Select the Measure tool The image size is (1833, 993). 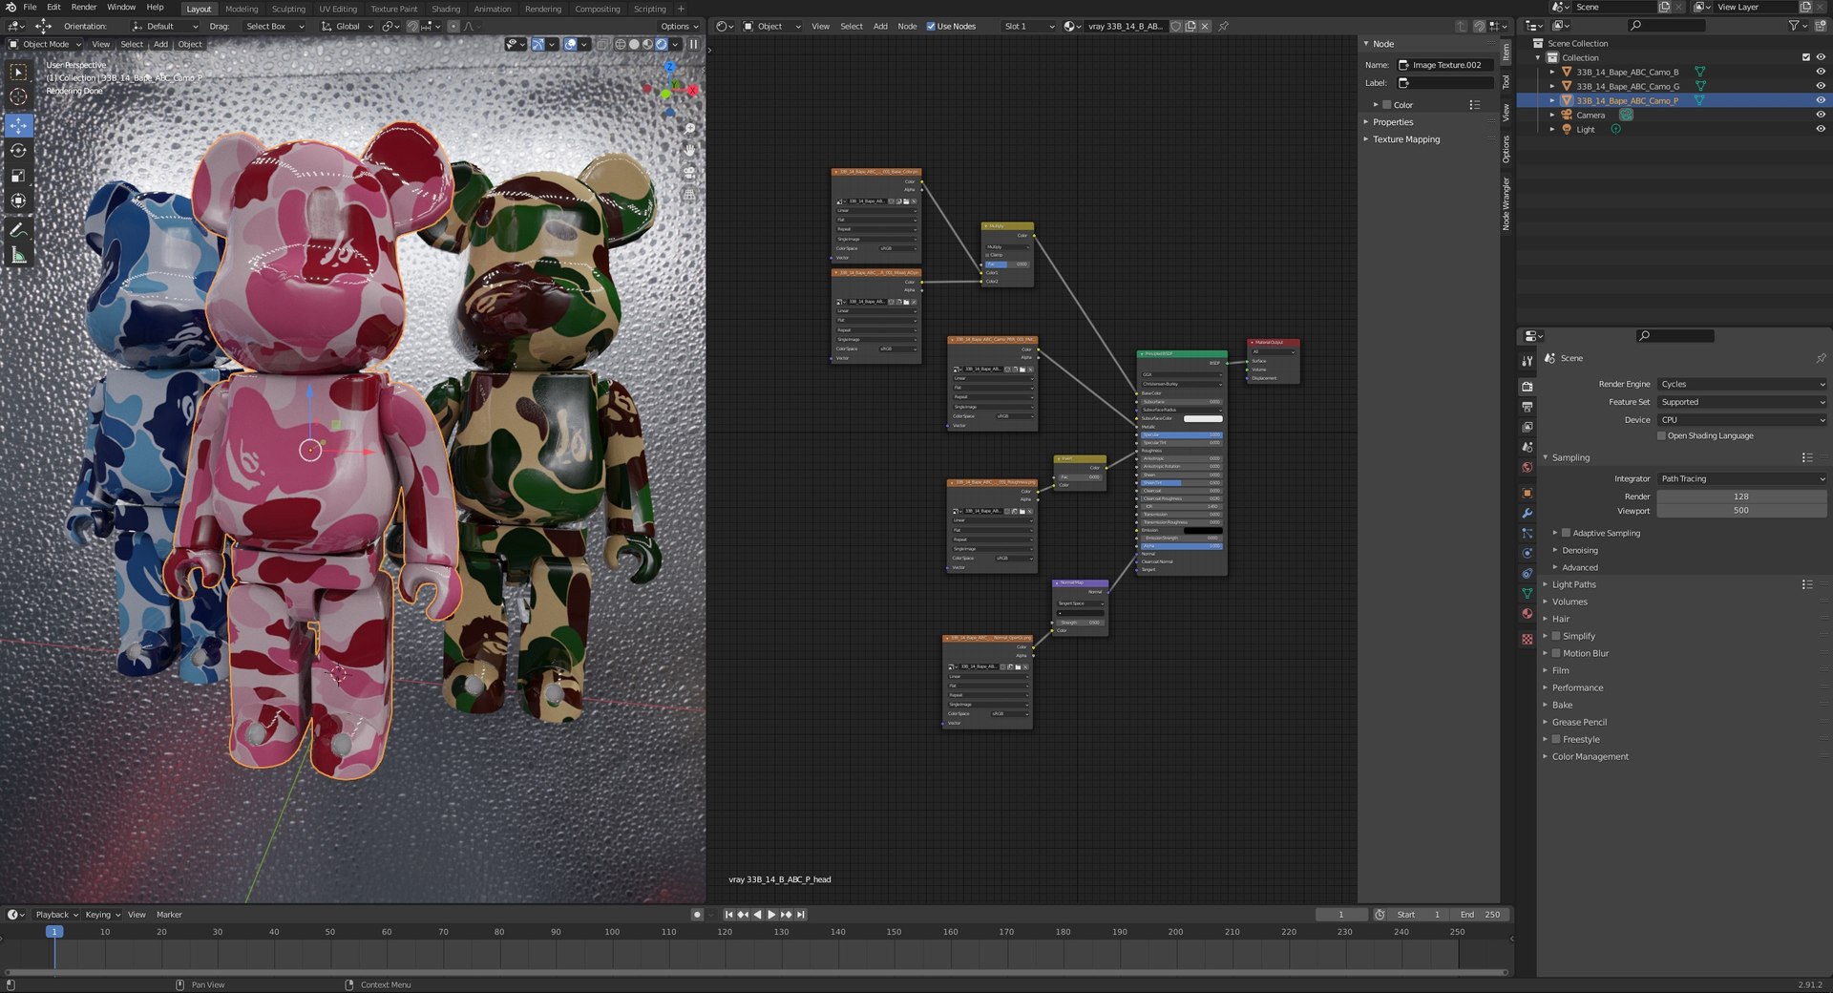coord(18,254)
